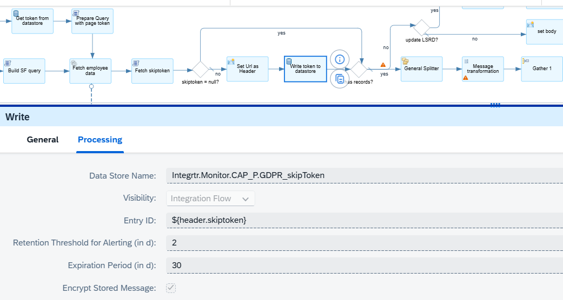Screen dimensions: 563x300
Task: Switch to the General tab
Action: 43,140
